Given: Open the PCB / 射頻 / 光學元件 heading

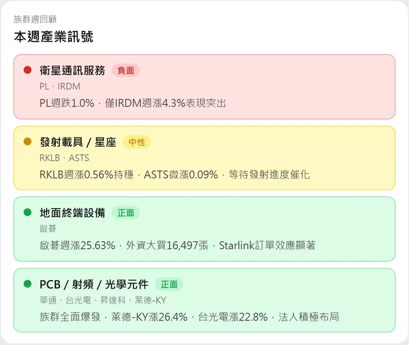Looking at the screenshot, I should click(94, 284).
